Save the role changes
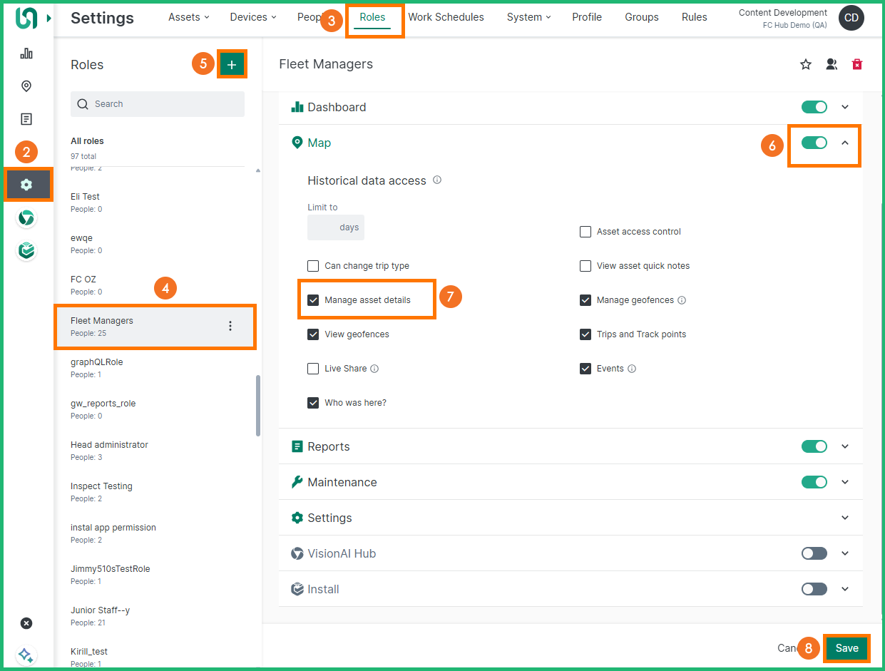 pos(846,648)
